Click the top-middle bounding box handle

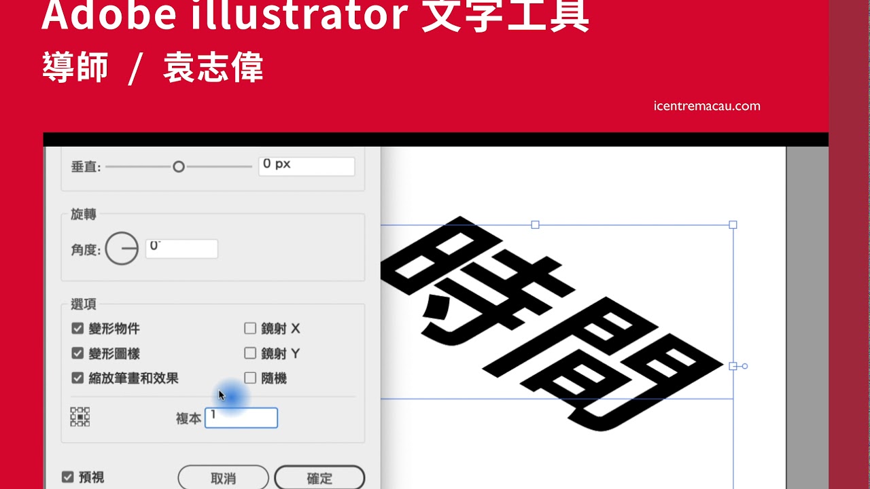point(535,225)
